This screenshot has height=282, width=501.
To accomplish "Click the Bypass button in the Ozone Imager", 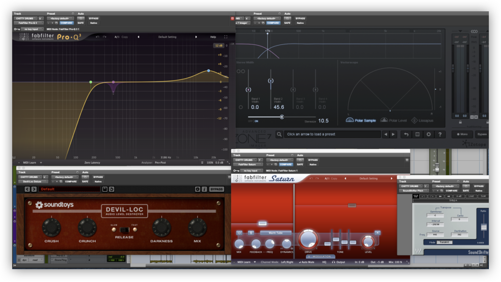I will pos(482,134).
